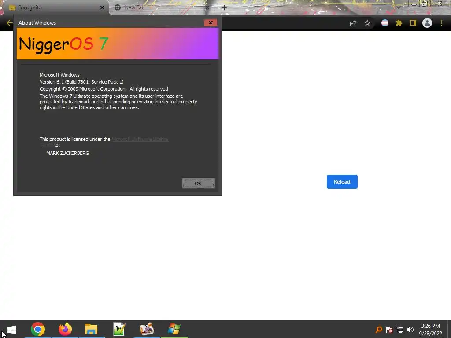Click the "Version 6.1 (Build 7601: Service Pack 1)" line
The image size is (451, 338).
click(81, 82)
